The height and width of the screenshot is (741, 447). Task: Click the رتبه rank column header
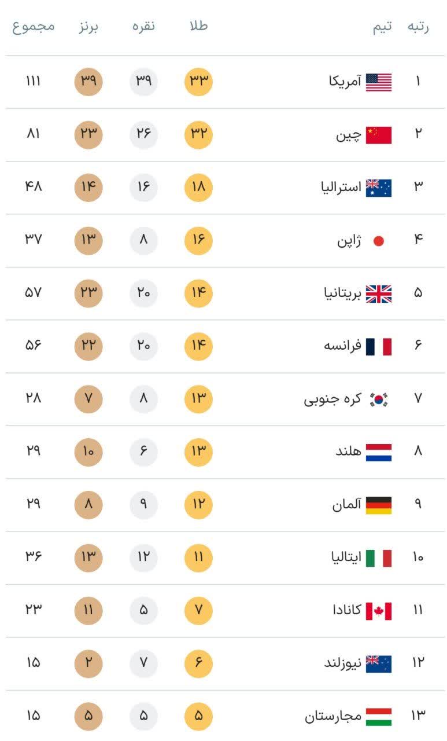coord(418,27)
